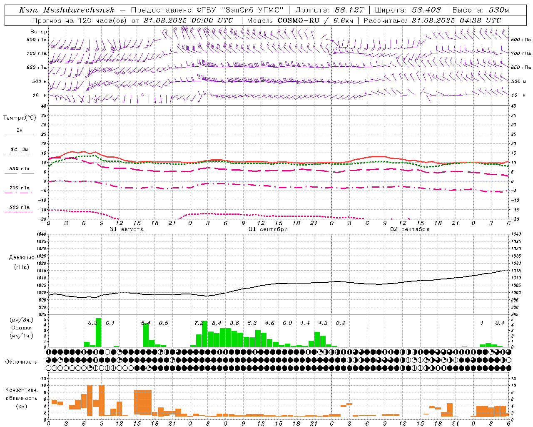Click the 850 гПа temperature legend entry
Viewport: 533px width, 427px height.
20,169
